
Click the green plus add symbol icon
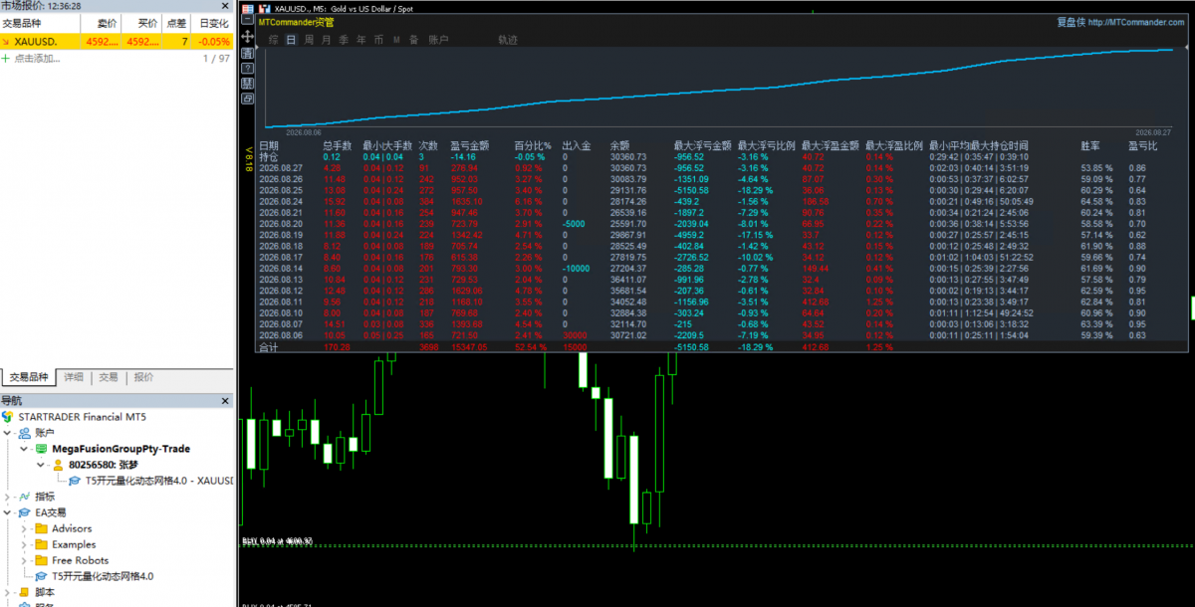coord(6,59)
